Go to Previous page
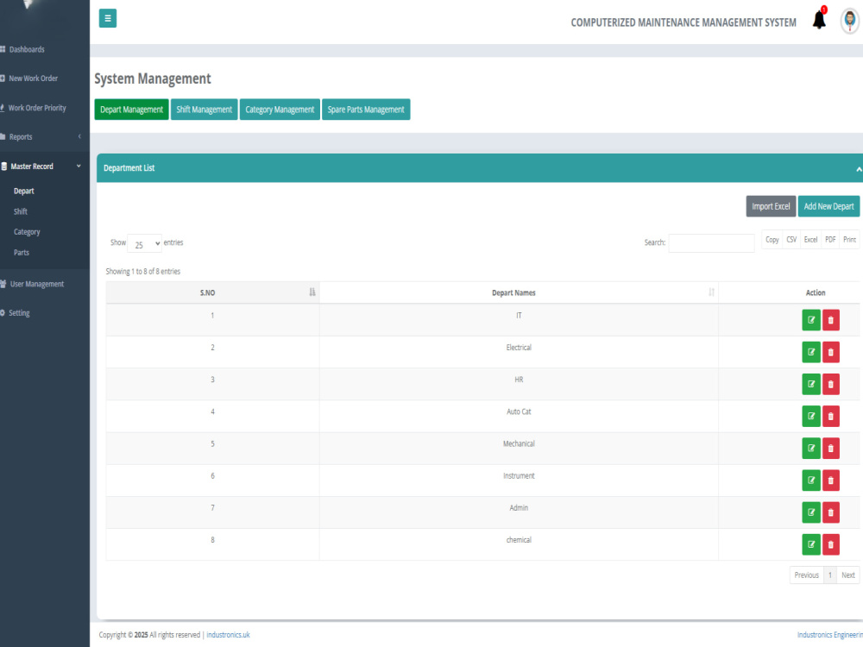Viewport: 863px width, 647px height. click(806, 575)
